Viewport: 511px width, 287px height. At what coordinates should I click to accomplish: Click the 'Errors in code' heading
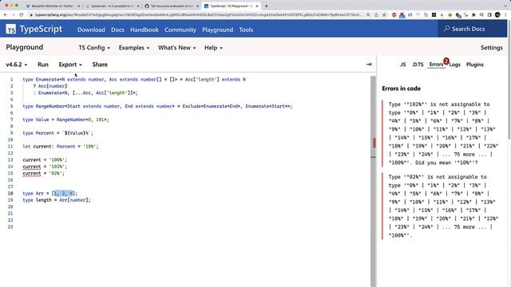pyautogui.click(x=401, y=88)
